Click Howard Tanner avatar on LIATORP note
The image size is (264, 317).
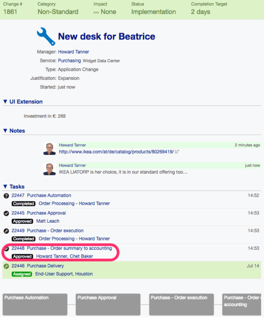pyautogui.click(x=49, y=169)
